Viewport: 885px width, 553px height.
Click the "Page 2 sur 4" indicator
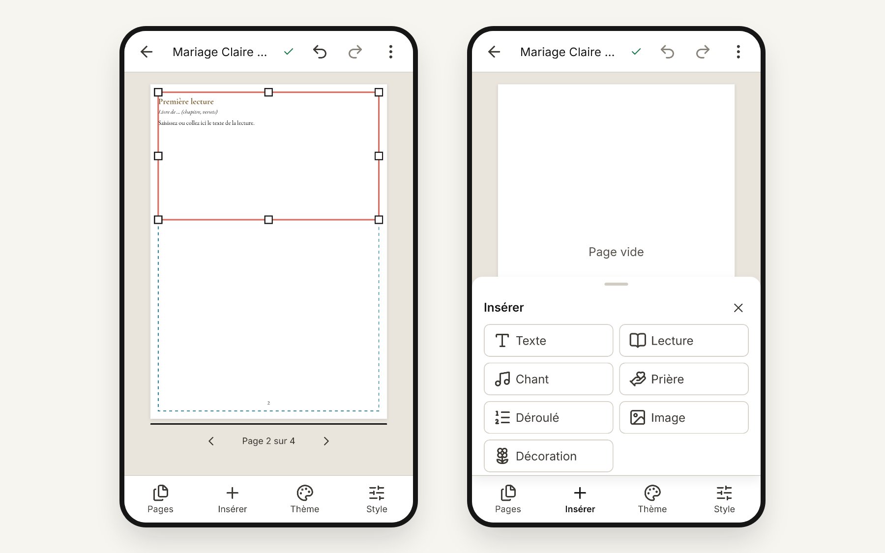pos(268,441)
